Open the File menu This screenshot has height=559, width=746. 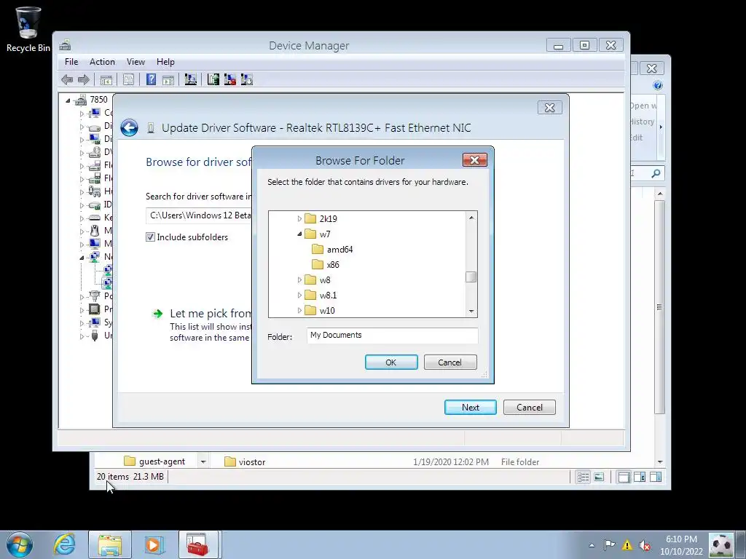click(71, 62)
